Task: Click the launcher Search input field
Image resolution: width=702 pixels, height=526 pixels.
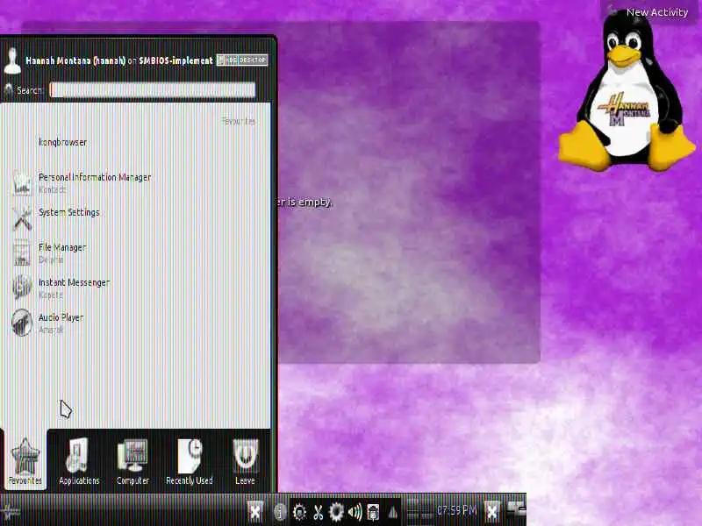Action: 152,90
